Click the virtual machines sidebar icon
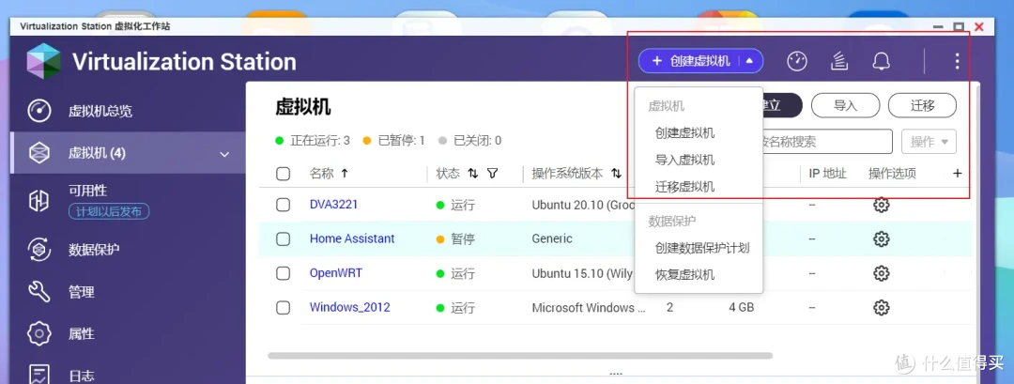Image resolution: width=1014 pixels, height=384 pixels. click(39, 153)
